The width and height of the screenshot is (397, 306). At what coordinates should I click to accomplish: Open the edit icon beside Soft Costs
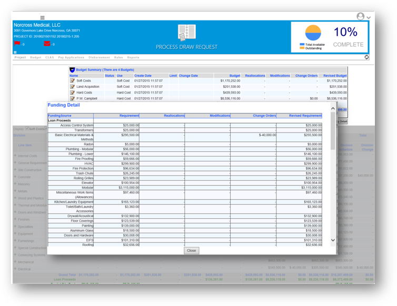[72, 80]
